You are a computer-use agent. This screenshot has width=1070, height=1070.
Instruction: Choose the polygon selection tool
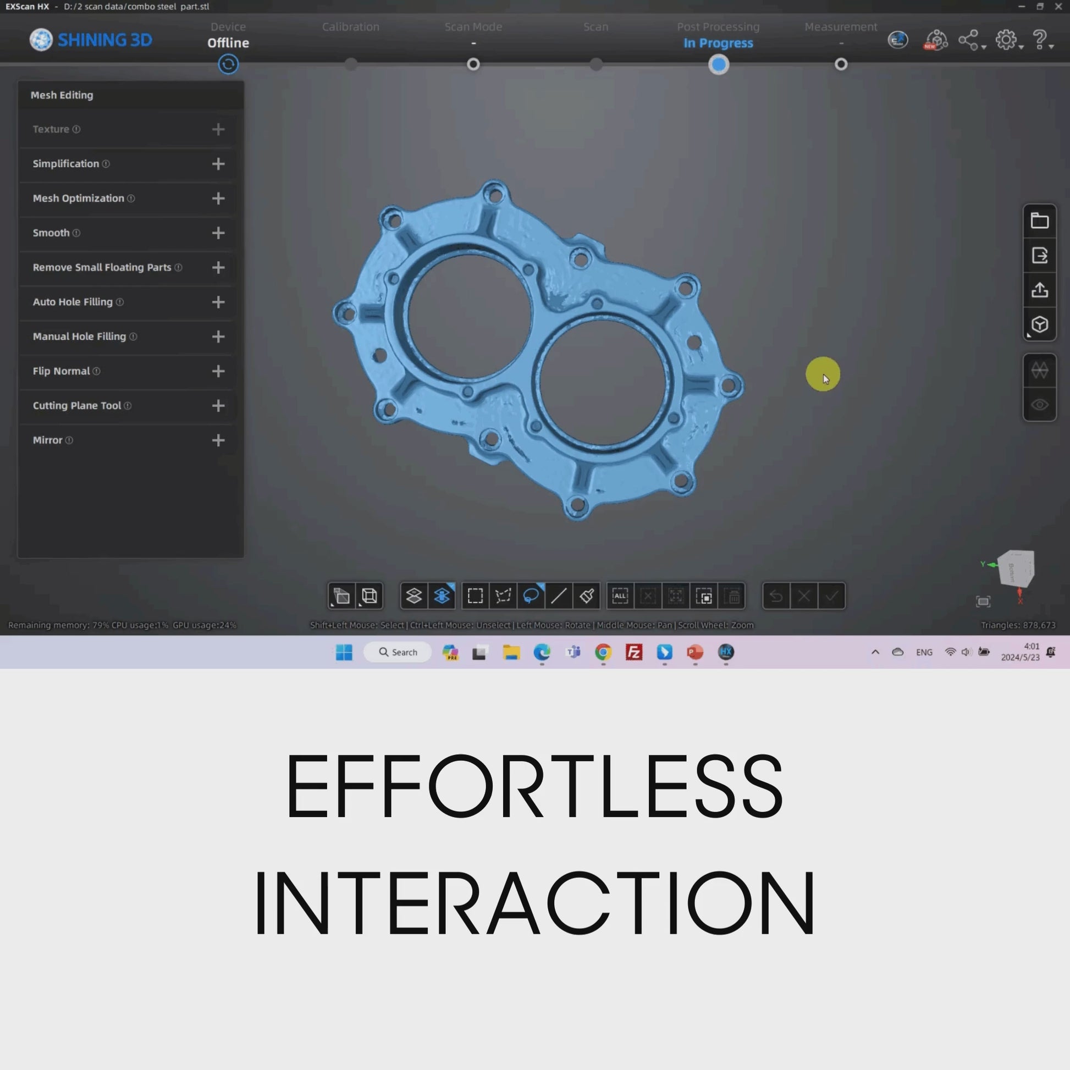click(503, 596)
